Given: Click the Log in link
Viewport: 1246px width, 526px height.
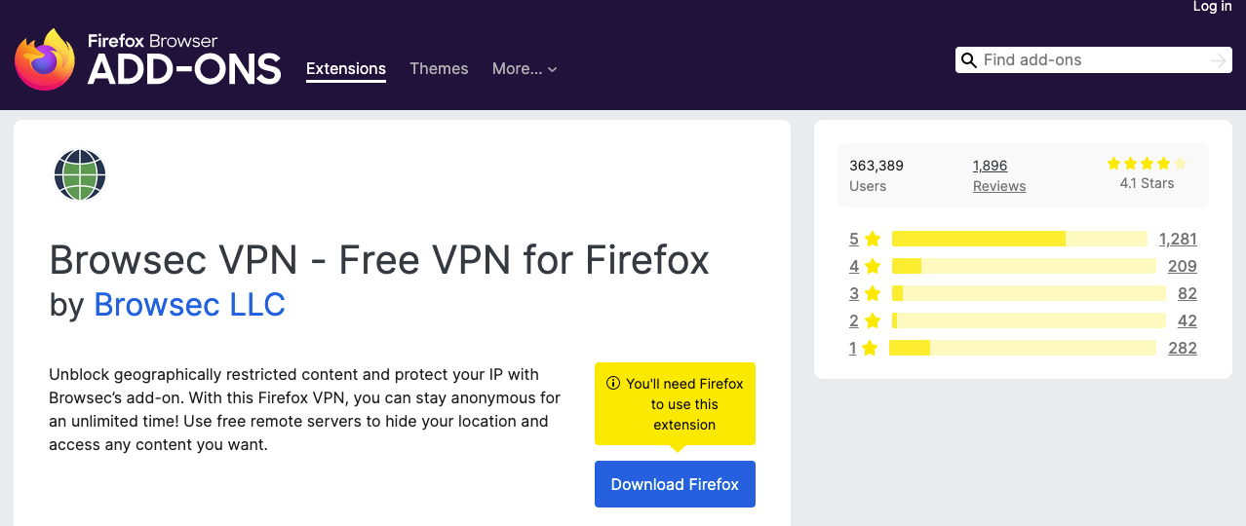Looking at the screenshot, I should click(x=1213, y=7).
